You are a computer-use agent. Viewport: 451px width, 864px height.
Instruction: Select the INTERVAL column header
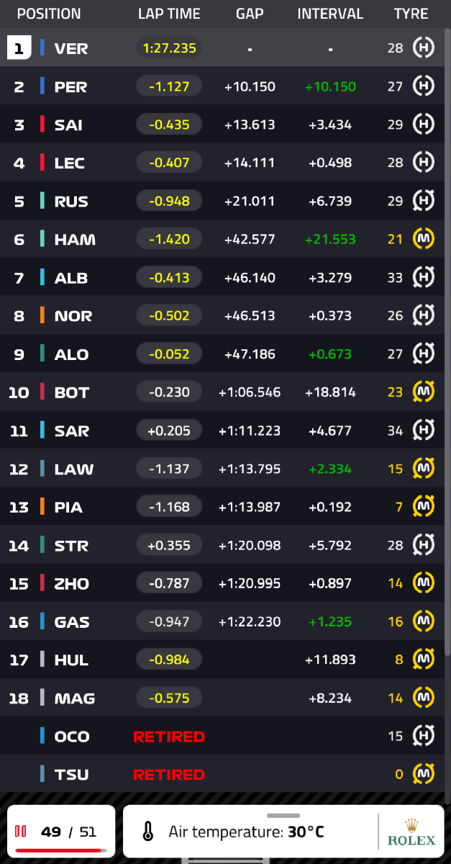(x=330, y=14)
